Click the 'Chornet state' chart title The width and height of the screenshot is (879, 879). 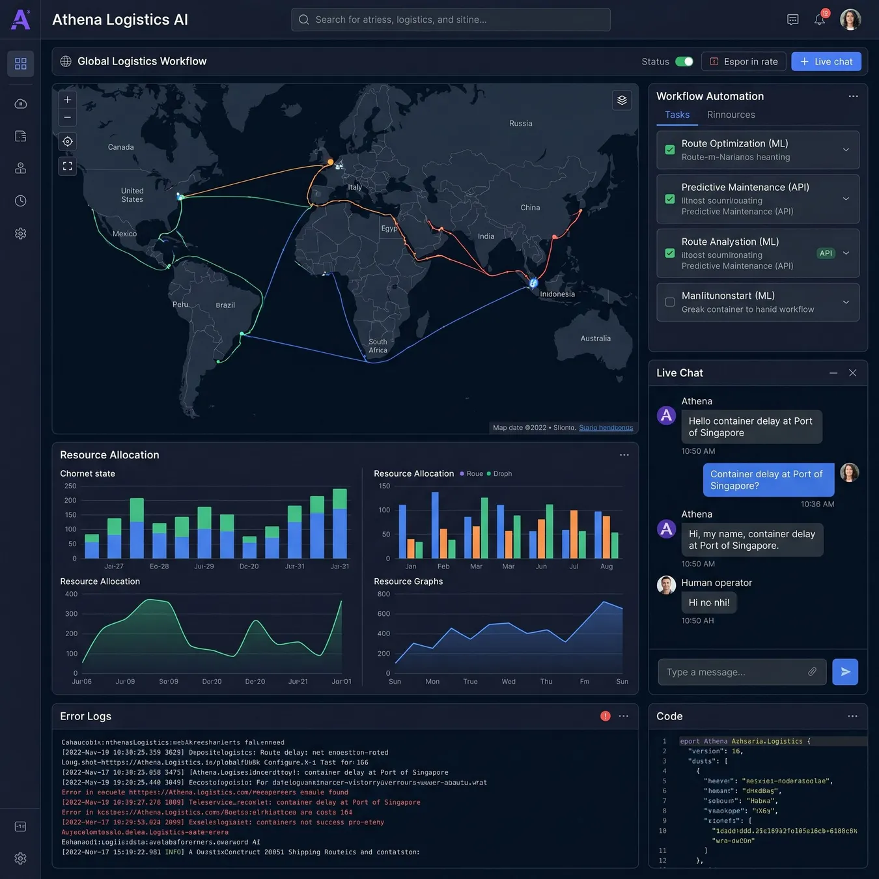(87, 473)
